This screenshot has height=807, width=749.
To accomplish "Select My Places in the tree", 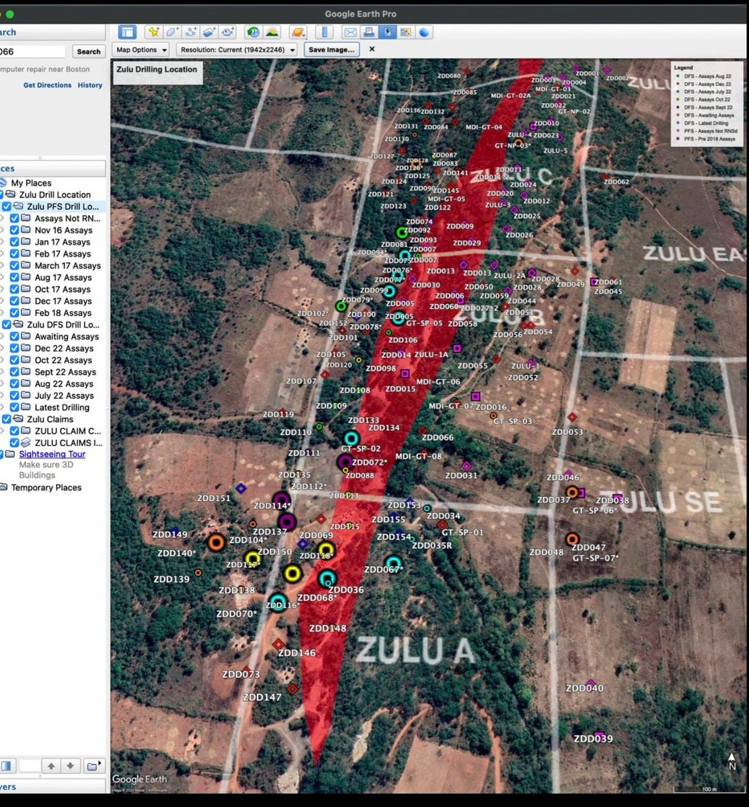I will pos(31,183).
